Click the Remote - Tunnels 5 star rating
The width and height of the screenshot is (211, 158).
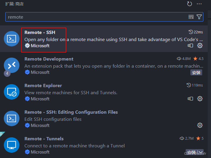[200, 139]
